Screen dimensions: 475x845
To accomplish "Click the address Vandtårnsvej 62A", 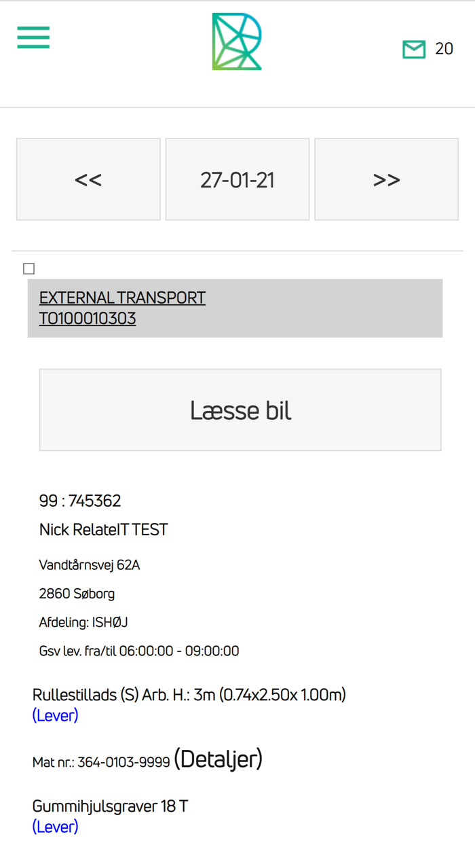I will coord(90,564).
